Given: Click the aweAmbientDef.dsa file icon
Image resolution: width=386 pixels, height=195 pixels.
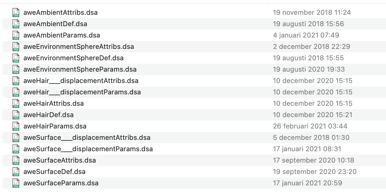Looking at the screenshot, I should (16, 24).
